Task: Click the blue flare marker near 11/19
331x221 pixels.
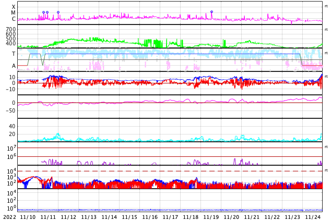Action: [212, 12]
